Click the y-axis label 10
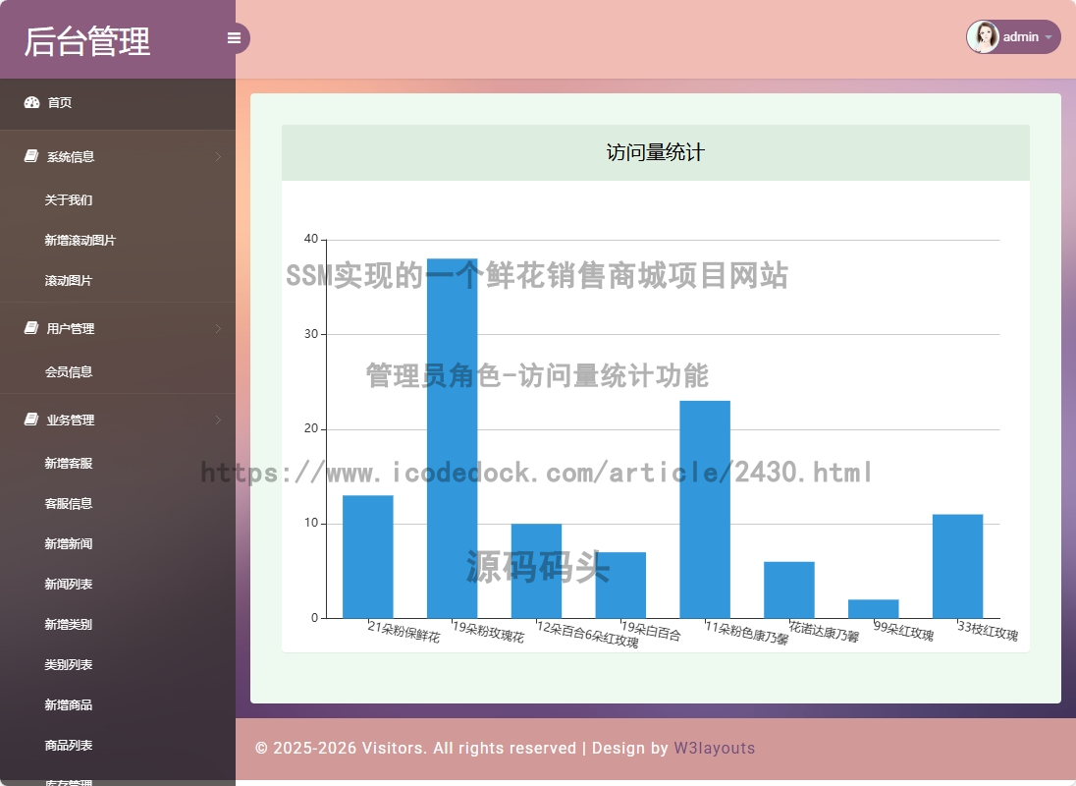Screen dimensions: 1076x786 tap(311, 523)
